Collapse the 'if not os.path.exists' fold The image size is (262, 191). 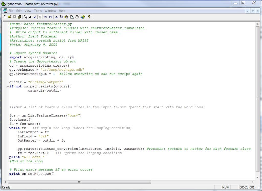tap(8, 87)
